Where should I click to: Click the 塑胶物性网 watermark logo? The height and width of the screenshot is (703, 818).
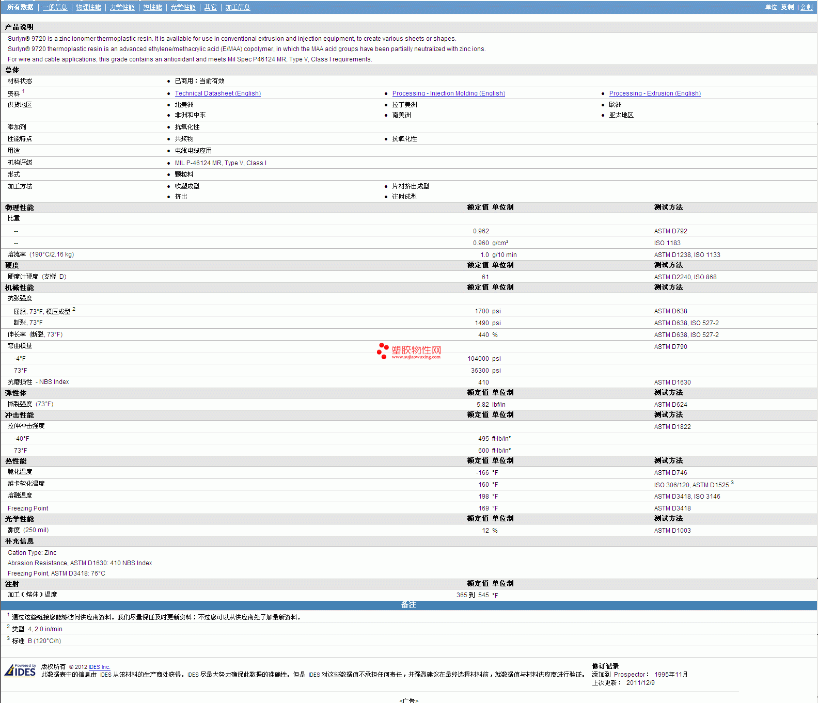[x=409, y=351]
